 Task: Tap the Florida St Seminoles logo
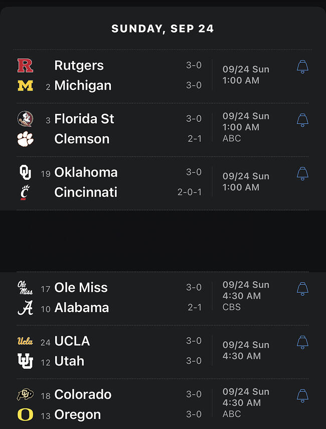(25, 119)
